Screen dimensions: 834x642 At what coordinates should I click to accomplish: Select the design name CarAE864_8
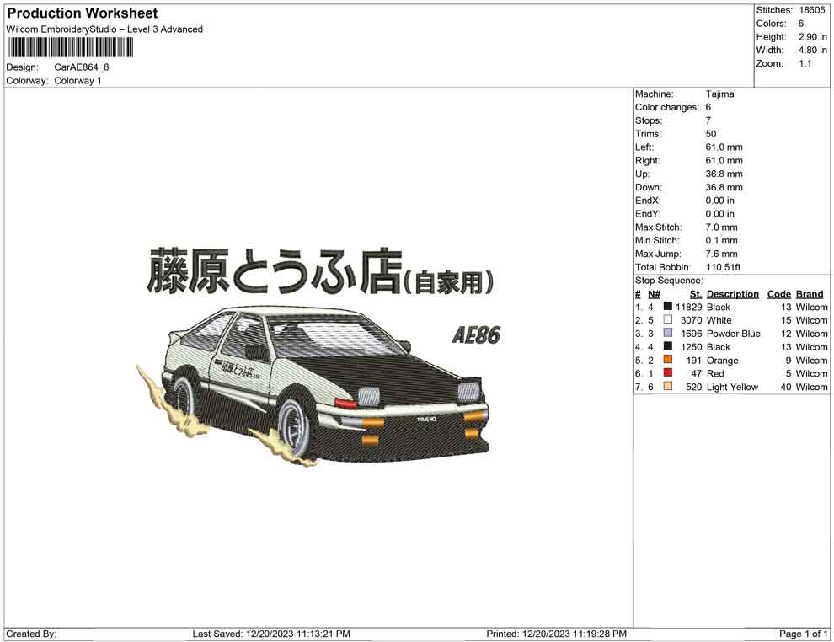pos(79,67)
